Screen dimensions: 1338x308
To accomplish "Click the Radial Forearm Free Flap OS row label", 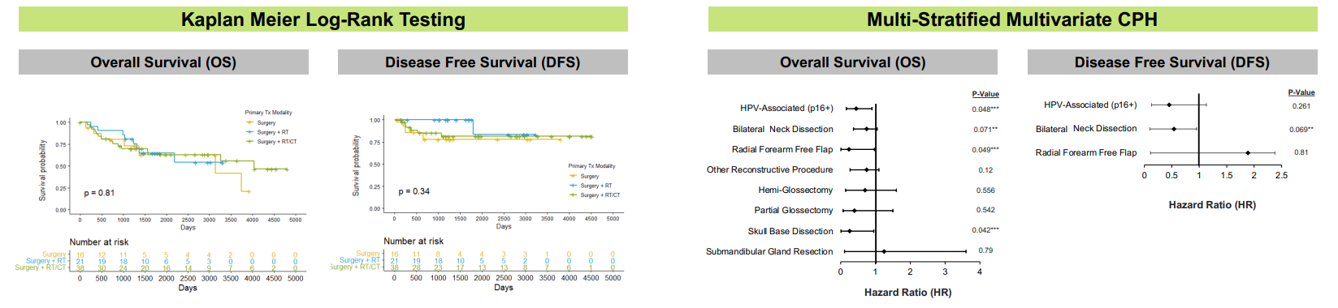I will coord(782,149).
